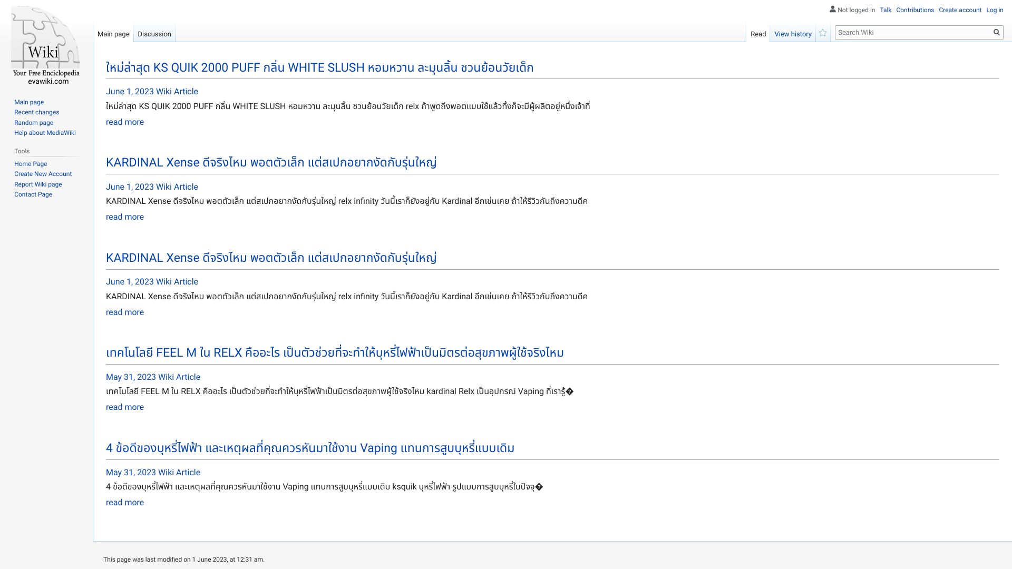This screenshot has height=569, width=1012.
Task: Open the Contributions link
Action: 915,10
